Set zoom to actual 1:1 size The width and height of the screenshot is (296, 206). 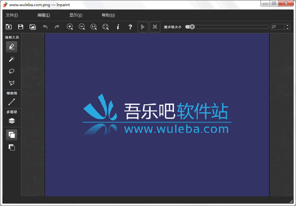tap(94, 27)
